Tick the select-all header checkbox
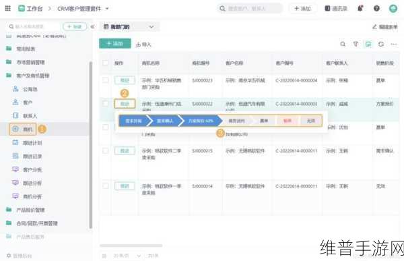The height and width of the screenshot is (261, 404). coord(106,63)
